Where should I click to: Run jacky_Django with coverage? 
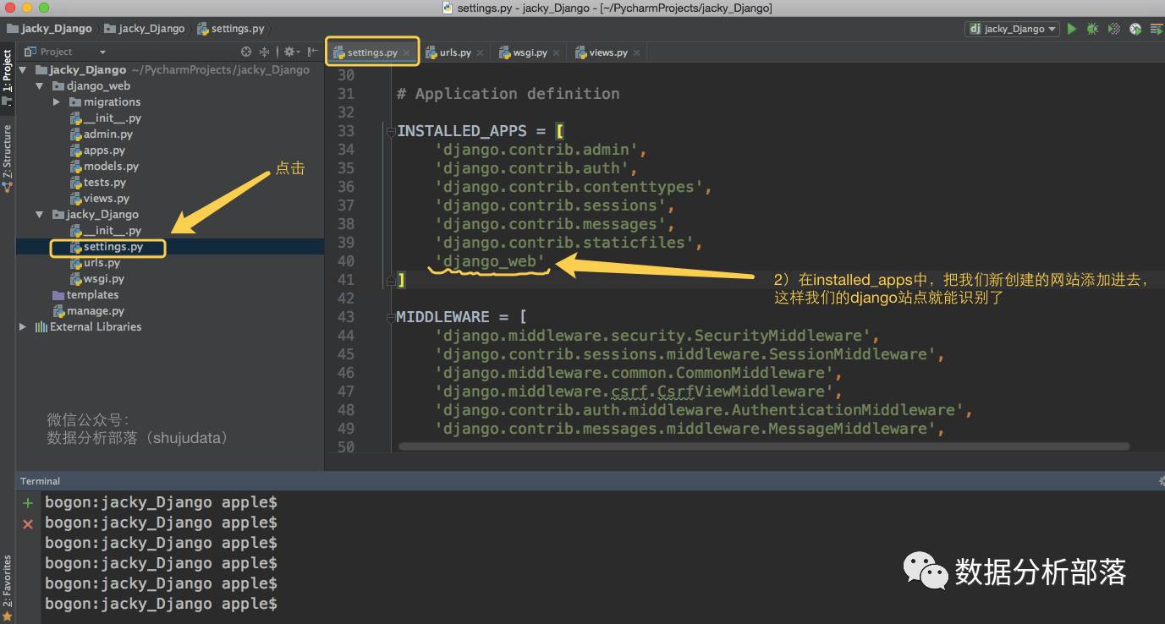pos(1114,29)
